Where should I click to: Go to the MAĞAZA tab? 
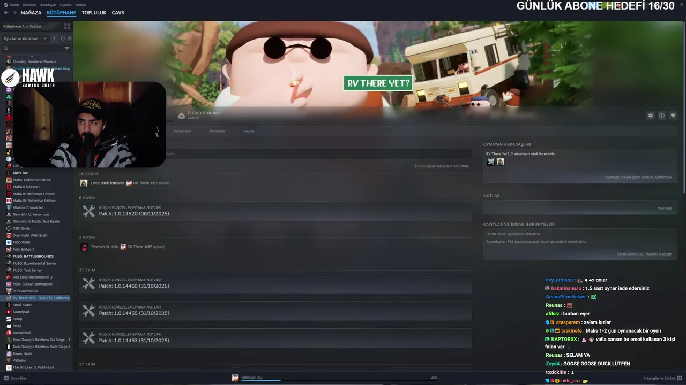coord(31,13)
